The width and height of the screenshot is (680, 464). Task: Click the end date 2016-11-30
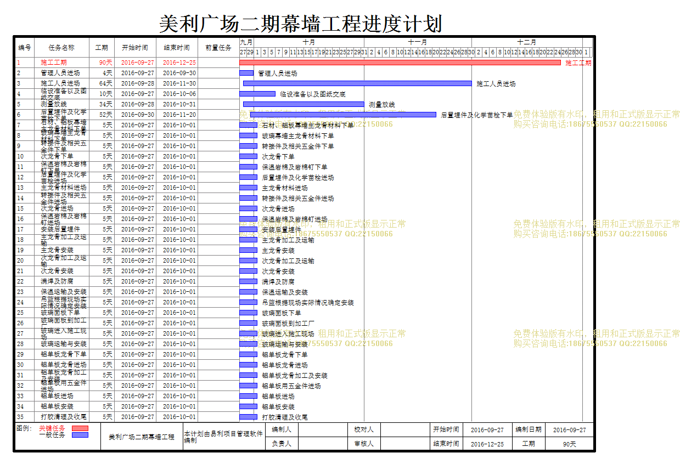(179, 83)
